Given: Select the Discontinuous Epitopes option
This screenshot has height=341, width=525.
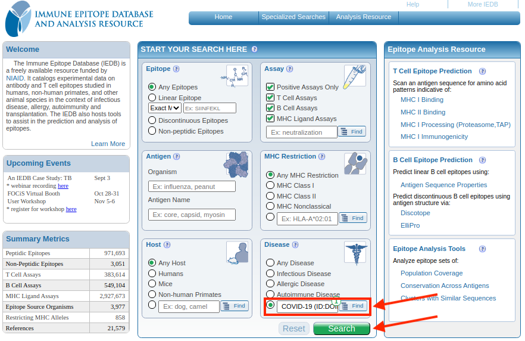Looking at the screenshot, I should click(x=152, y=120).
